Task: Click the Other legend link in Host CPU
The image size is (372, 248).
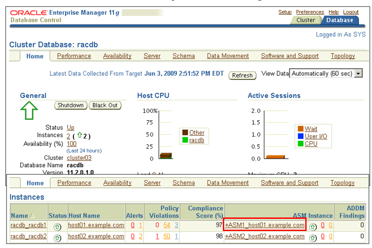Action: pos(197,132)
